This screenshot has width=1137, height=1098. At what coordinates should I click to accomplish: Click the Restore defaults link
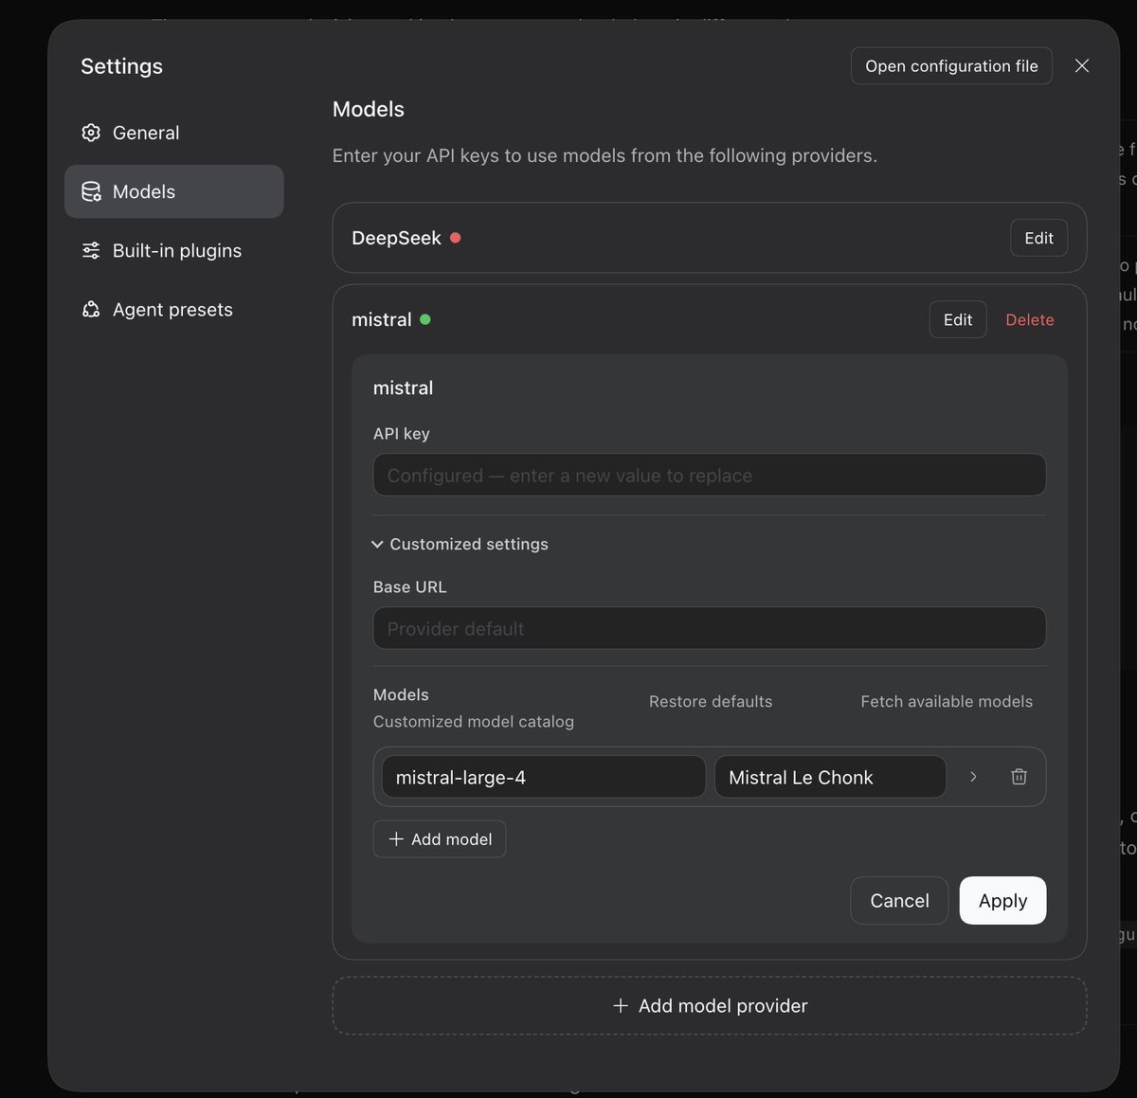711,701
